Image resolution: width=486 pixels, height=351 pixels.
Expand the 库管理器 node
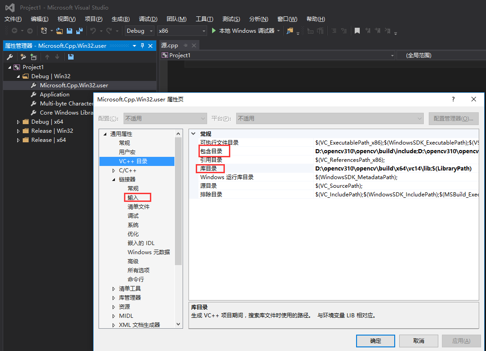(x=114, y=298)
